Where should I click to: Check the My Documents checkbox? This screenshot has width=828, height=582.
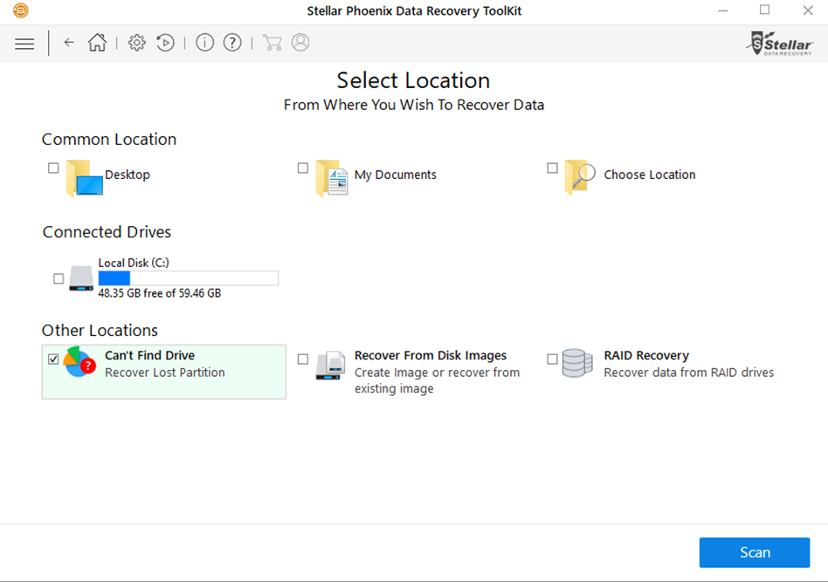click(x=302, y=168)
